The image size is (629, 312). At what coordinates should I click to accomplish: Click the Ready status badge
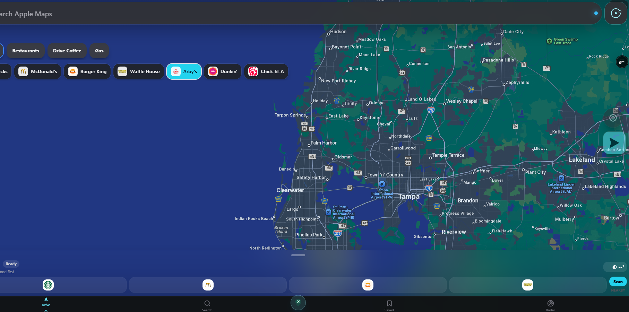[11, 264]
